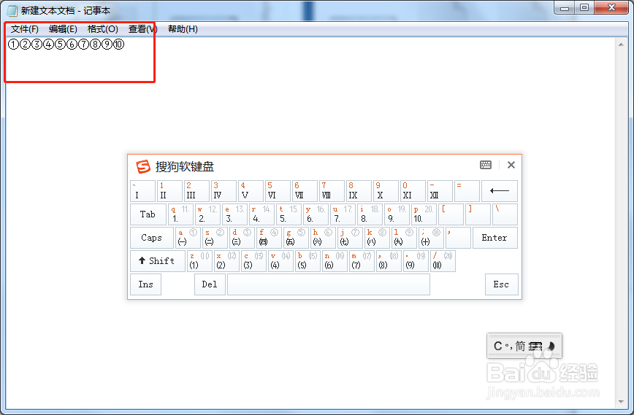Tap the 3 key showing Ⅳ

point(224,191)
